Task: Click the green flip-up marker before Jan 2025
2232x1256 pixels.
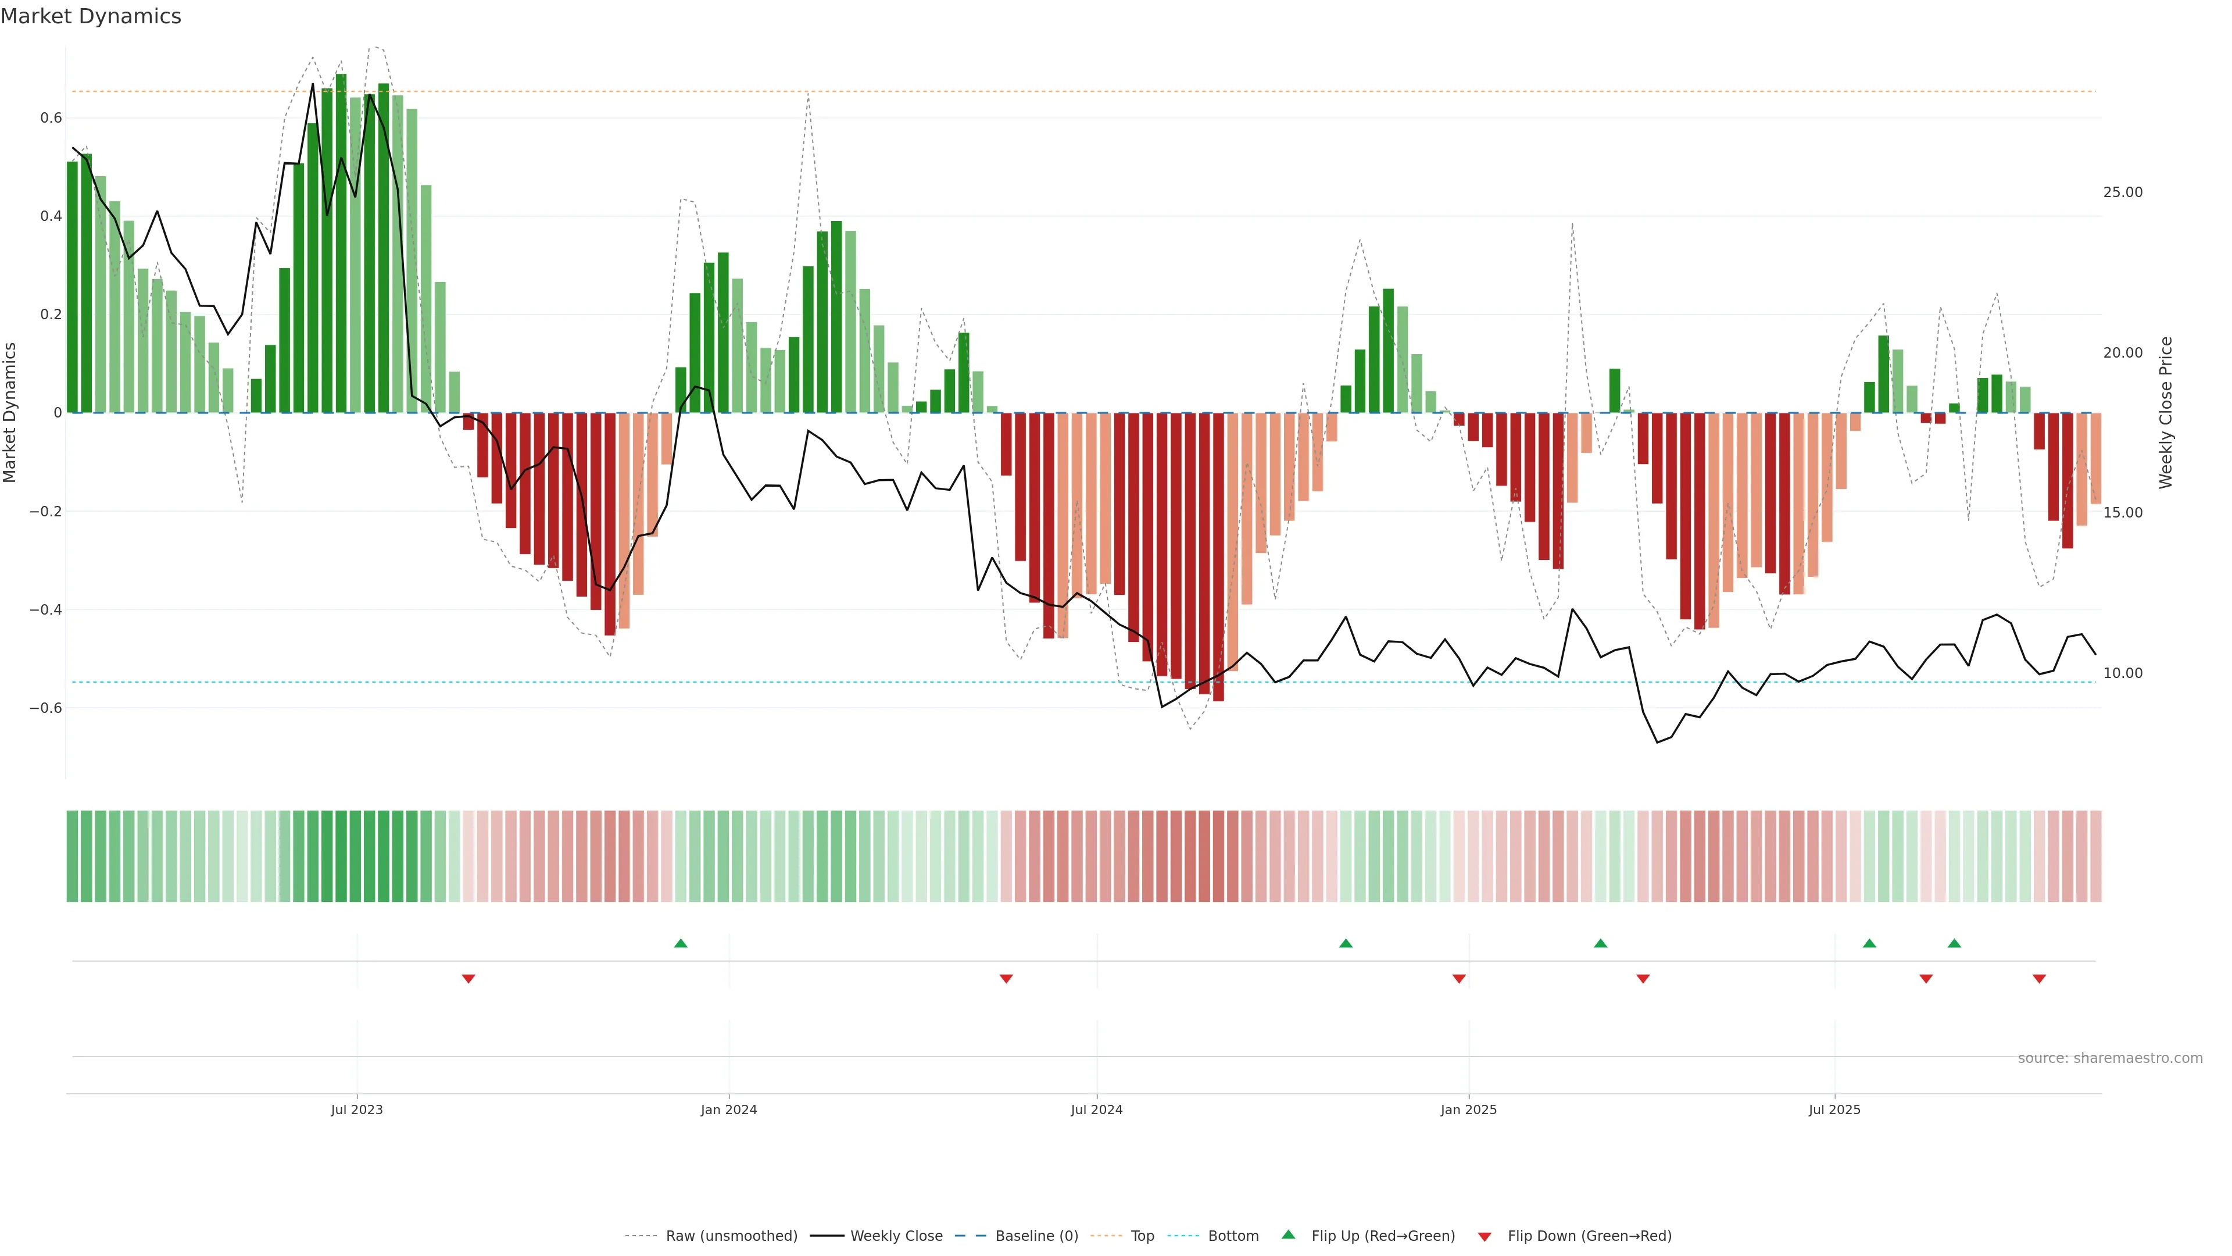Action: coord(1345,943)
